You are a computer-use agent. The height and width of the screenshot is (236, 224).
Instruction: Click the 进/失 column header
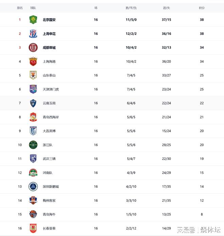[167, 8]
